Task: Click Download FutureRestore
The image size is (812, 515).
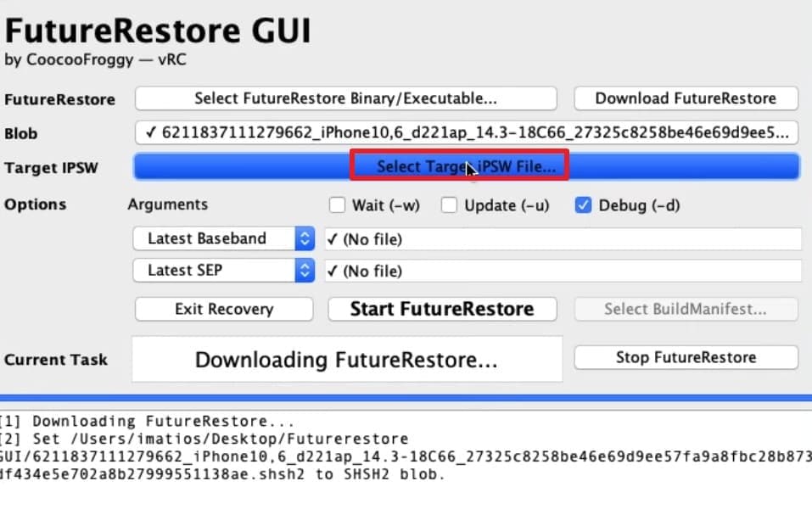Action: coord(686,98)
